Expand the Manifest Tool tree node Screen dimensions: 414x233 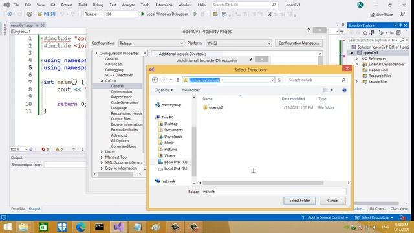point(102,157)
